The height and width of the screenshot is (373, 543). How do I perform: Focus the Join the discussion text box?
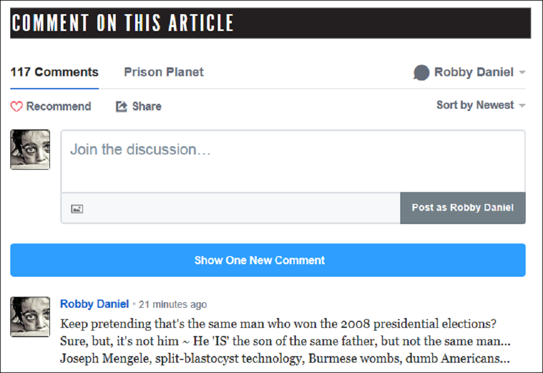pos(293,161)
